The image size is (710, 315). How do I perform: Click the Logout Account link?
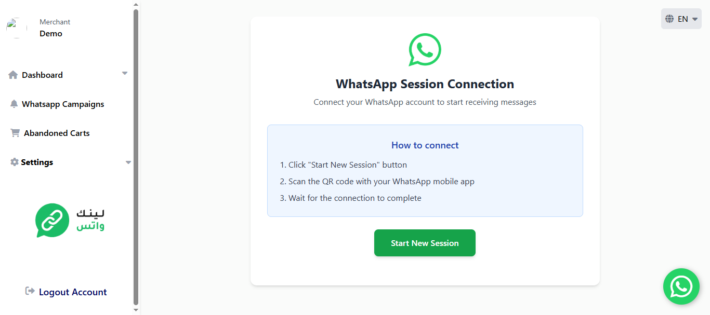(73, 292)
